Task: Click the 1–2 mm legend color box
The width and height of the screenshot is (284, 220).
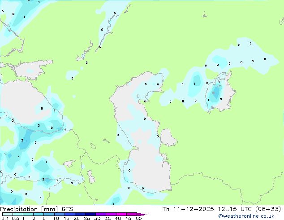Action: [x=28, y=214]
